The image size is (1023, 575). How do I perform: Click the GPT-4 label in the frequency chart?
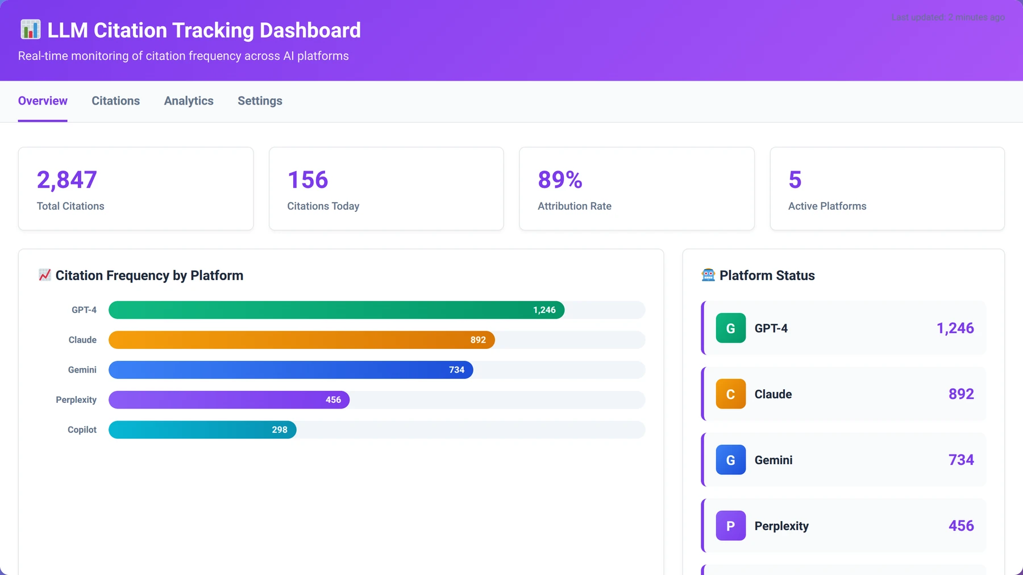coord(84,310)
